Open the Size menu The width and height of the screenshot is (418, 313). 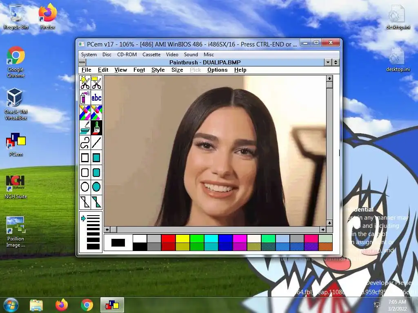(177, 70)
